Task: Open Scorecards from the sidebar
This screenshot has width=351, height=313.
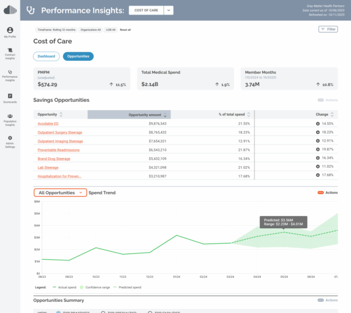Action: 10,97
